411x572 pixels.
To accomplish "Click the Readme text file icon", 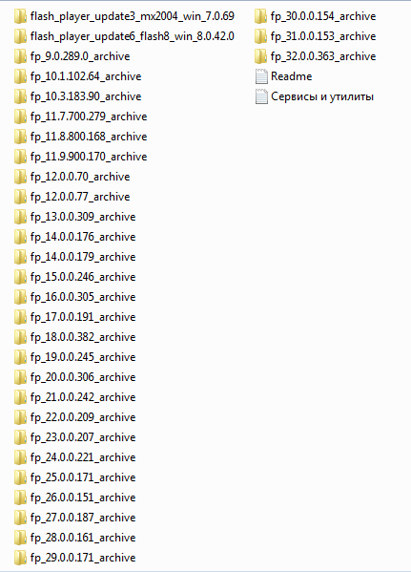I will [261, 76].
